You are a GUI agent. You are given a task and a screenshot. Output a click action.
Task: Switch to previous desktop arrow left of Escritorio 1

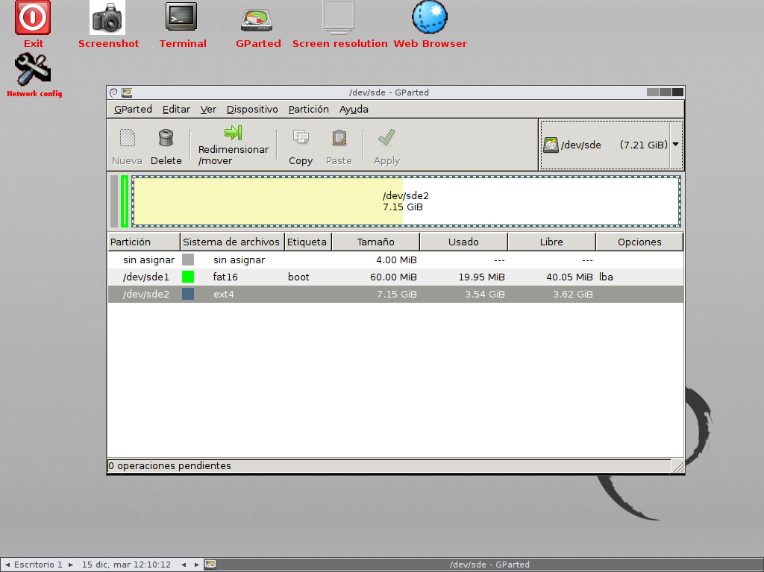coord(7,565)
